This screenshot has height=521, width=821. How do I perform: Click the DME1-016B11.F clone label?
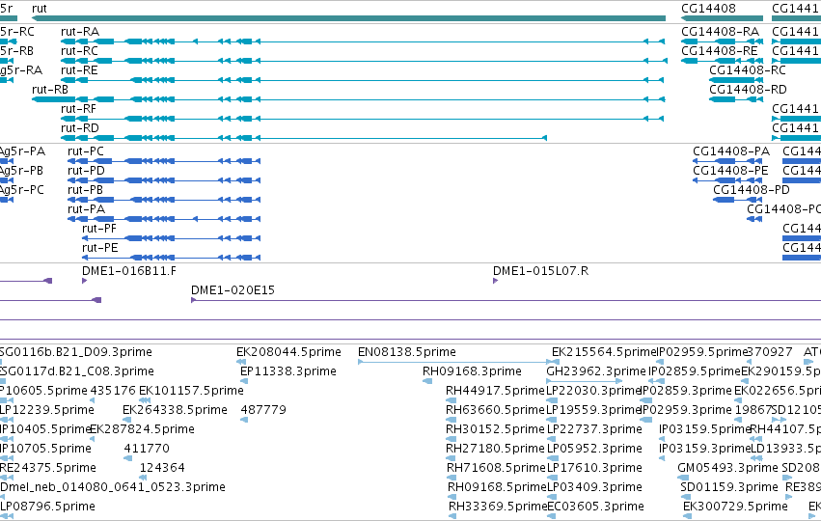click(129, 271)
